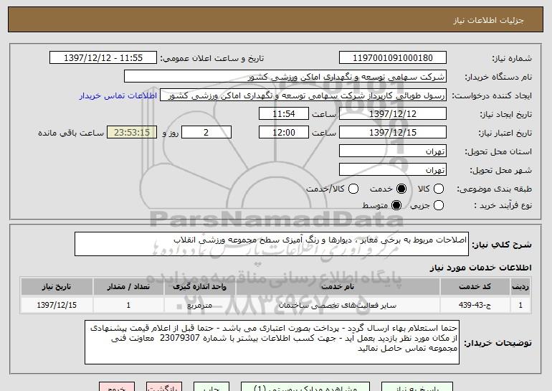Click the اطلاعات خدمات مورد نیاز heading
This screenshot has height=391, width=552.
480,268
